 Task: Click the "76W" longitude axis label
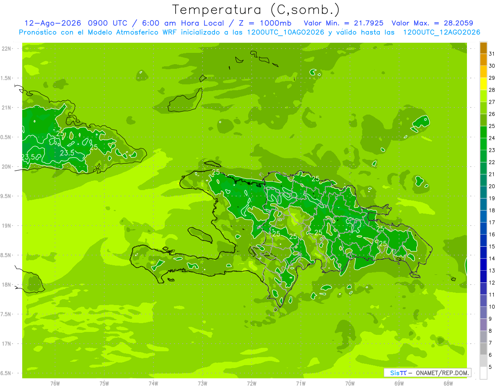coord(55,384)
